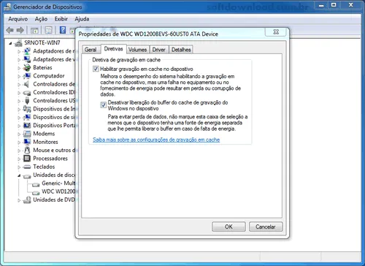
Task: Click the SRNOTE-WIN7 computer icon
Action: 18,43
